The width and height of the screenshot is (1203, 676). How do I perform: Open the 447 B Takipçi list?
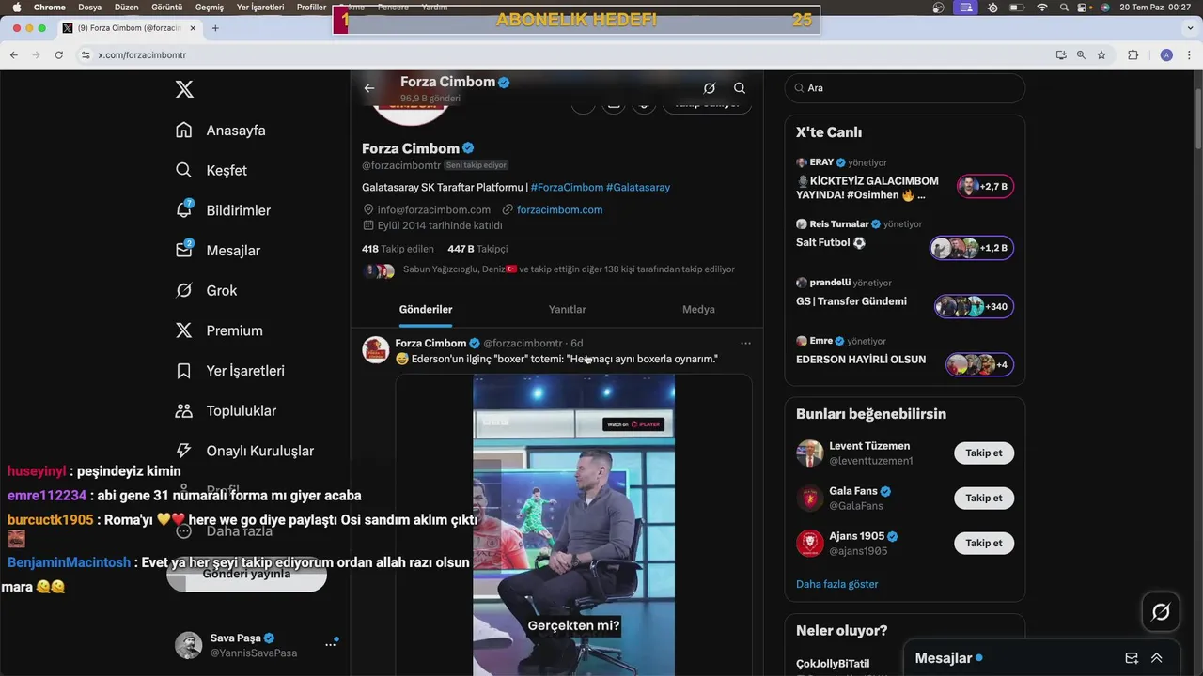(477, 249)
